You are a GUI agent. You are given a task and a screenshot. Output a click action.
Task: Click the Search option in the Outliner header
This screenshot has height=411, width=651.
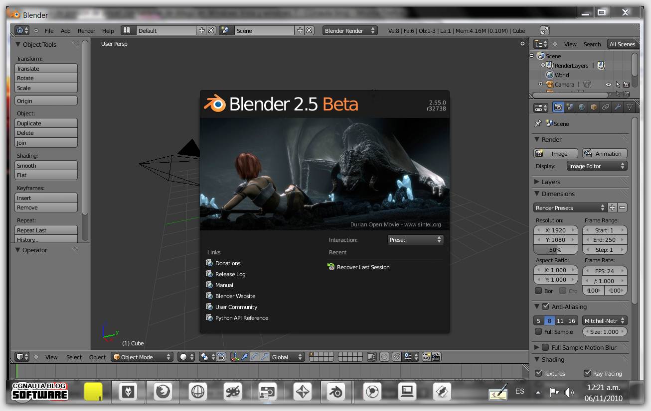592,44
